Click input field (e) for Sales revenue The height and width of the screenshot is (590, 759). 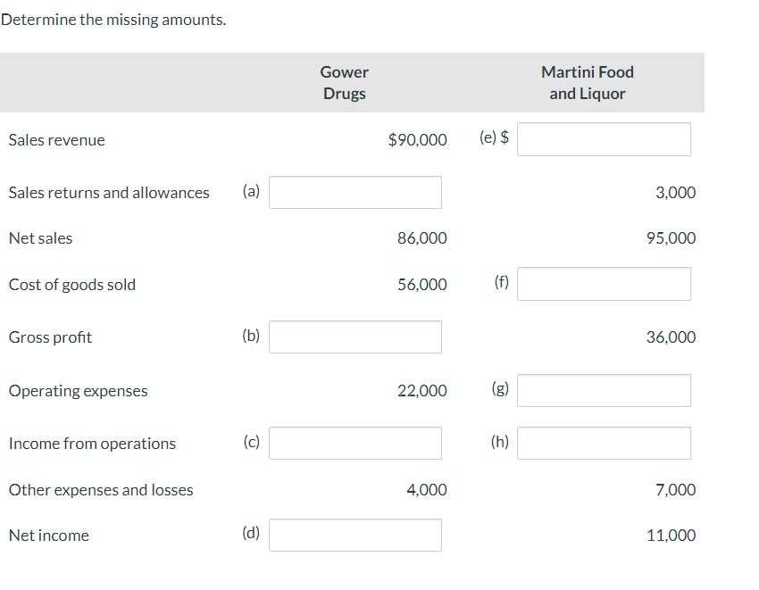604,138
